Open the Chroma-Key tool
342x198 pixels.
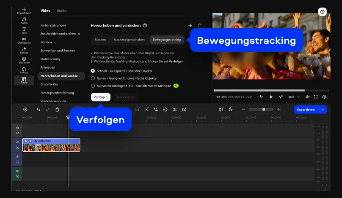click(49, 84)
